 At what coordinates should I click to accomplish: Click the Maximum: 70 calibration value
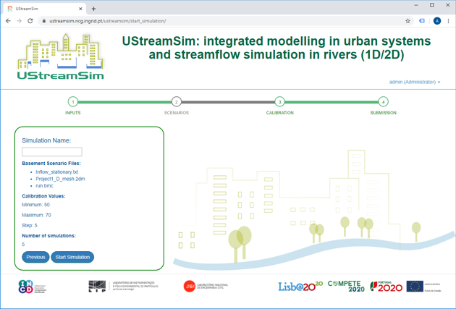click(x=36, y=215)
